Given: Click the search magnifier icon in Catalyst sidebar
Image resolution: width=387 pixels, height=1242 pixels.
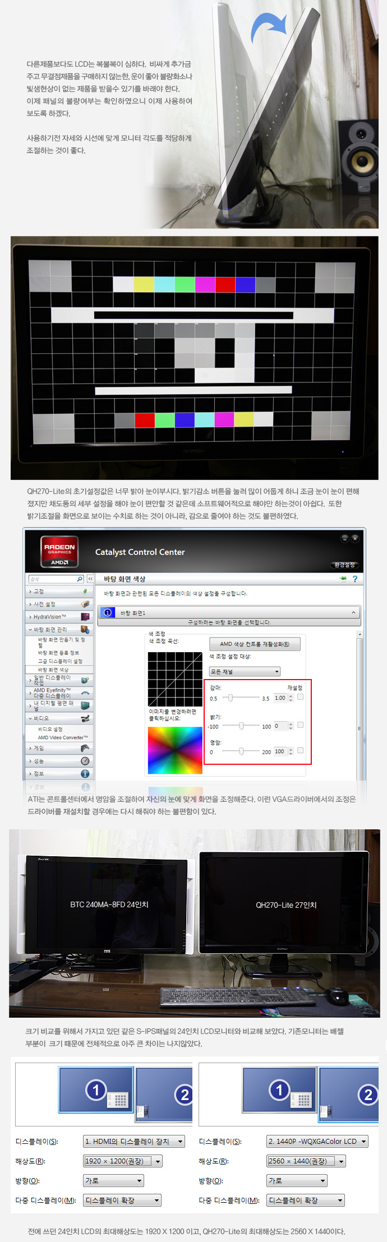Looking at the screenshot, I should click(x=80, y=579).
